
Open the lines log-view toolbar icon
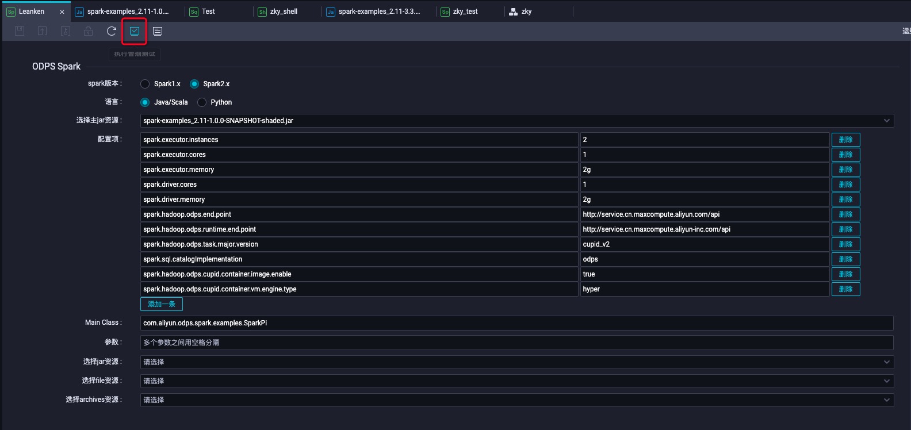tap(158, 31)
